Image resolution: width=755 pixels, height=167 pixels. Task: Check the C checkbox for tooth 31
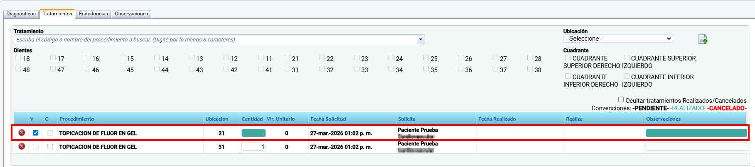(x=50, y=147)
